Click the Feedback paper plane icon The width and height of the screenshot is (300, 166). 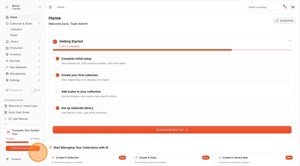(7, 159)
